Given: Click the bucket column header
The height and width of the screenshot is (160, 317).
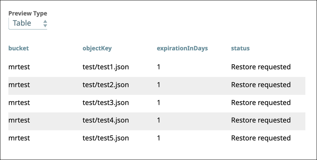Looking at the screenshot, I should 18,48.
